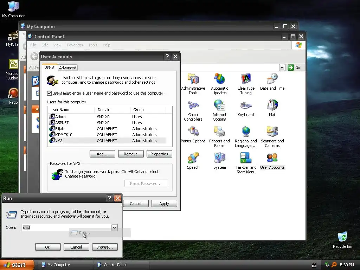Open Automatic Updates icon
The width and height of the screenshot is (360, 270).
pos(219,84)
